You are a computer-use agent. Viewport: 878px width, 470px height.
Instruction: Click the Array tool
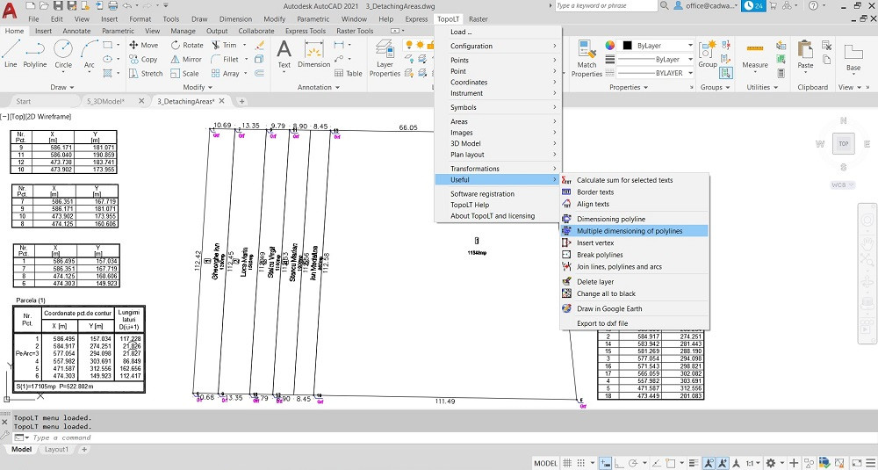225,74
